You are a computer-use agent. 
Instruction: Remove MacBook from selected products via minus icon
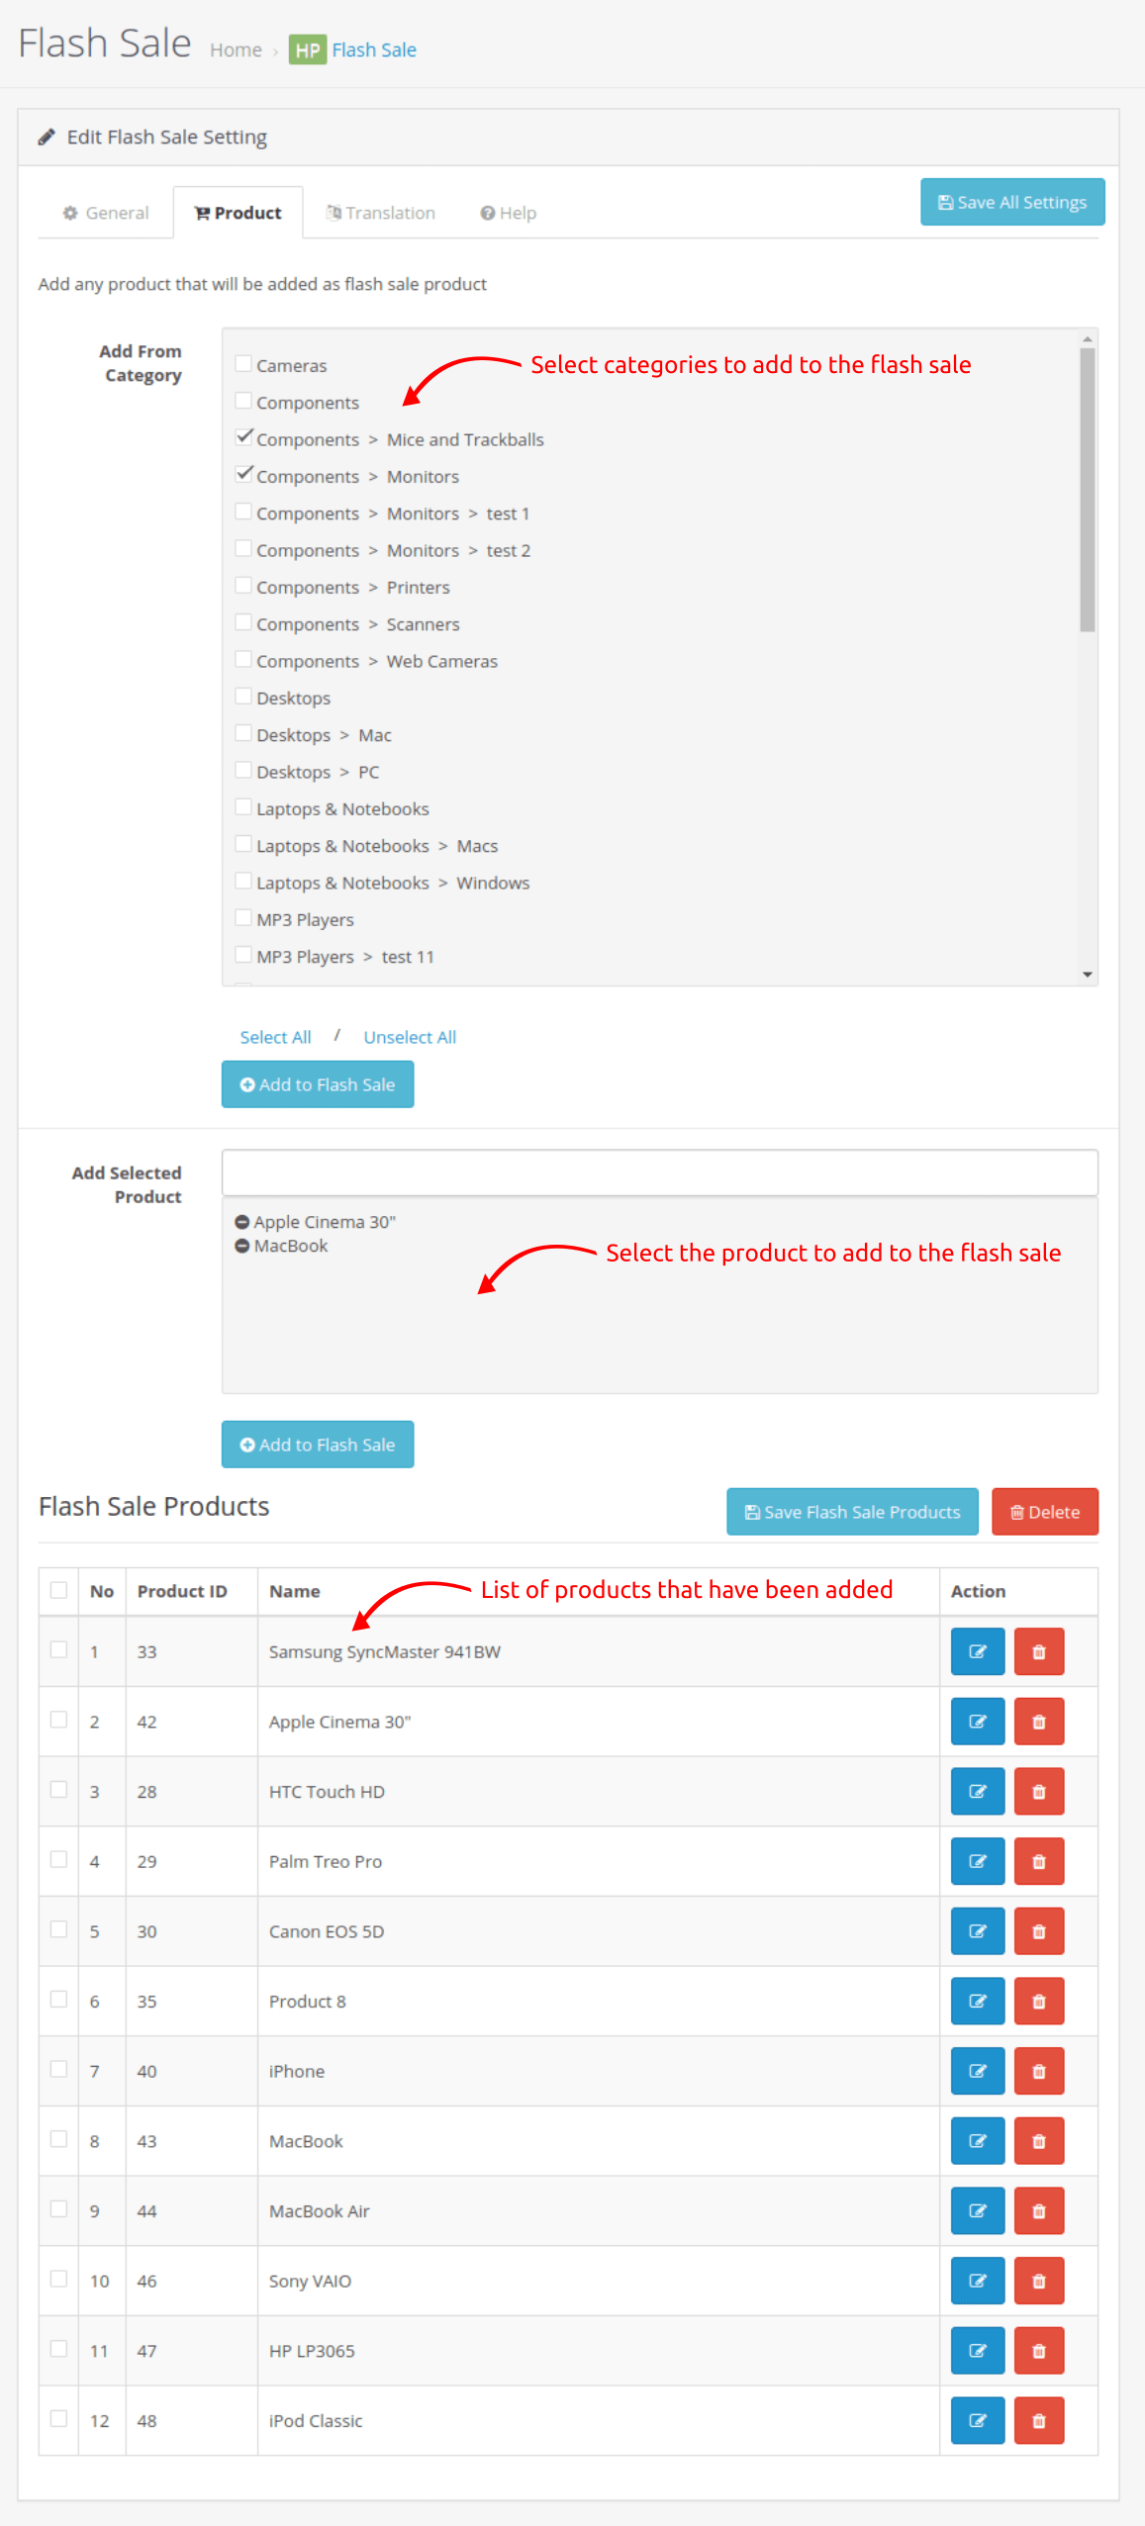(x=241, y=1247)
